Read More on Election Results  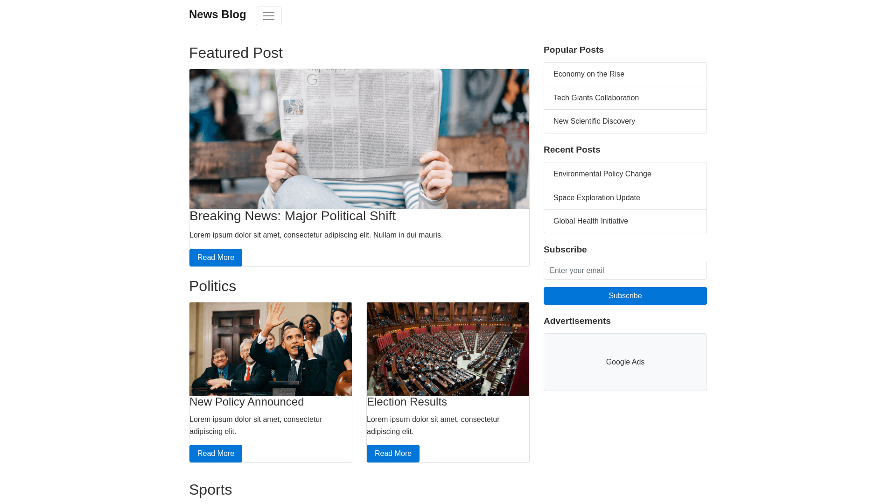(393, 454)
